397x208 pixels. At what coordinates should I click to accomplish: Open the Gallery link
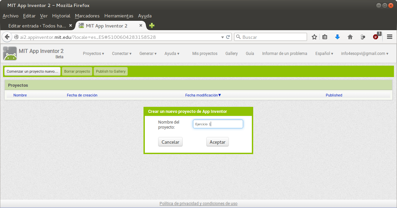coord(232,54)
